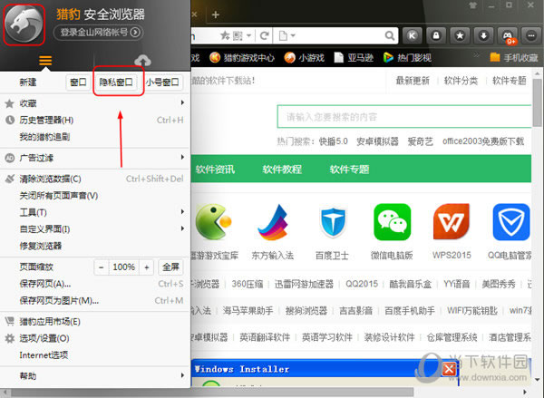
Task: Click the 窗口 new window button
Action: click(x=78, y=83)
